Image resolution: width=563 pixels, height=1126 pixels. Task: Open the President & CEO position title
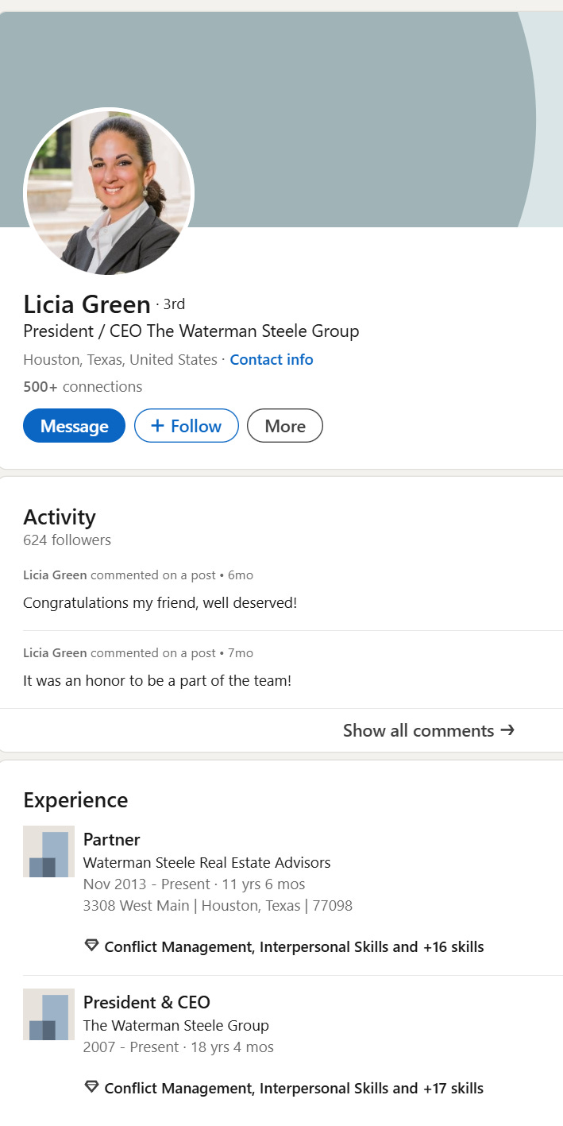(147, 1002)
